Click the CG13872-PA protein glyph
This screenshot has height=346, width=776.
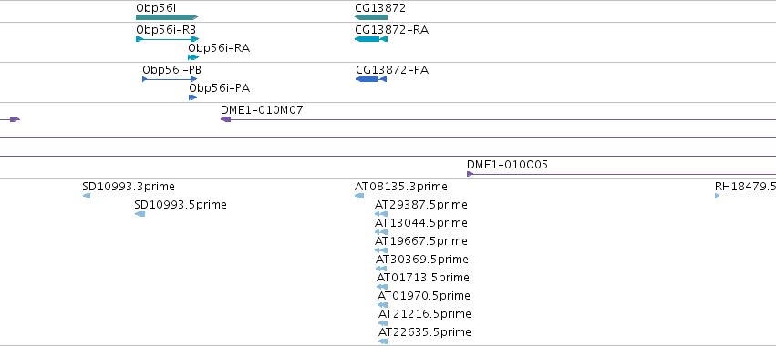(x=371, y=79)
